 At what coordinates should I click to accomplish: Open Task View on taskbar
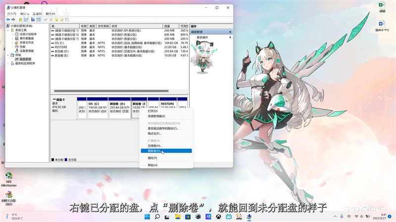(167, 217)
